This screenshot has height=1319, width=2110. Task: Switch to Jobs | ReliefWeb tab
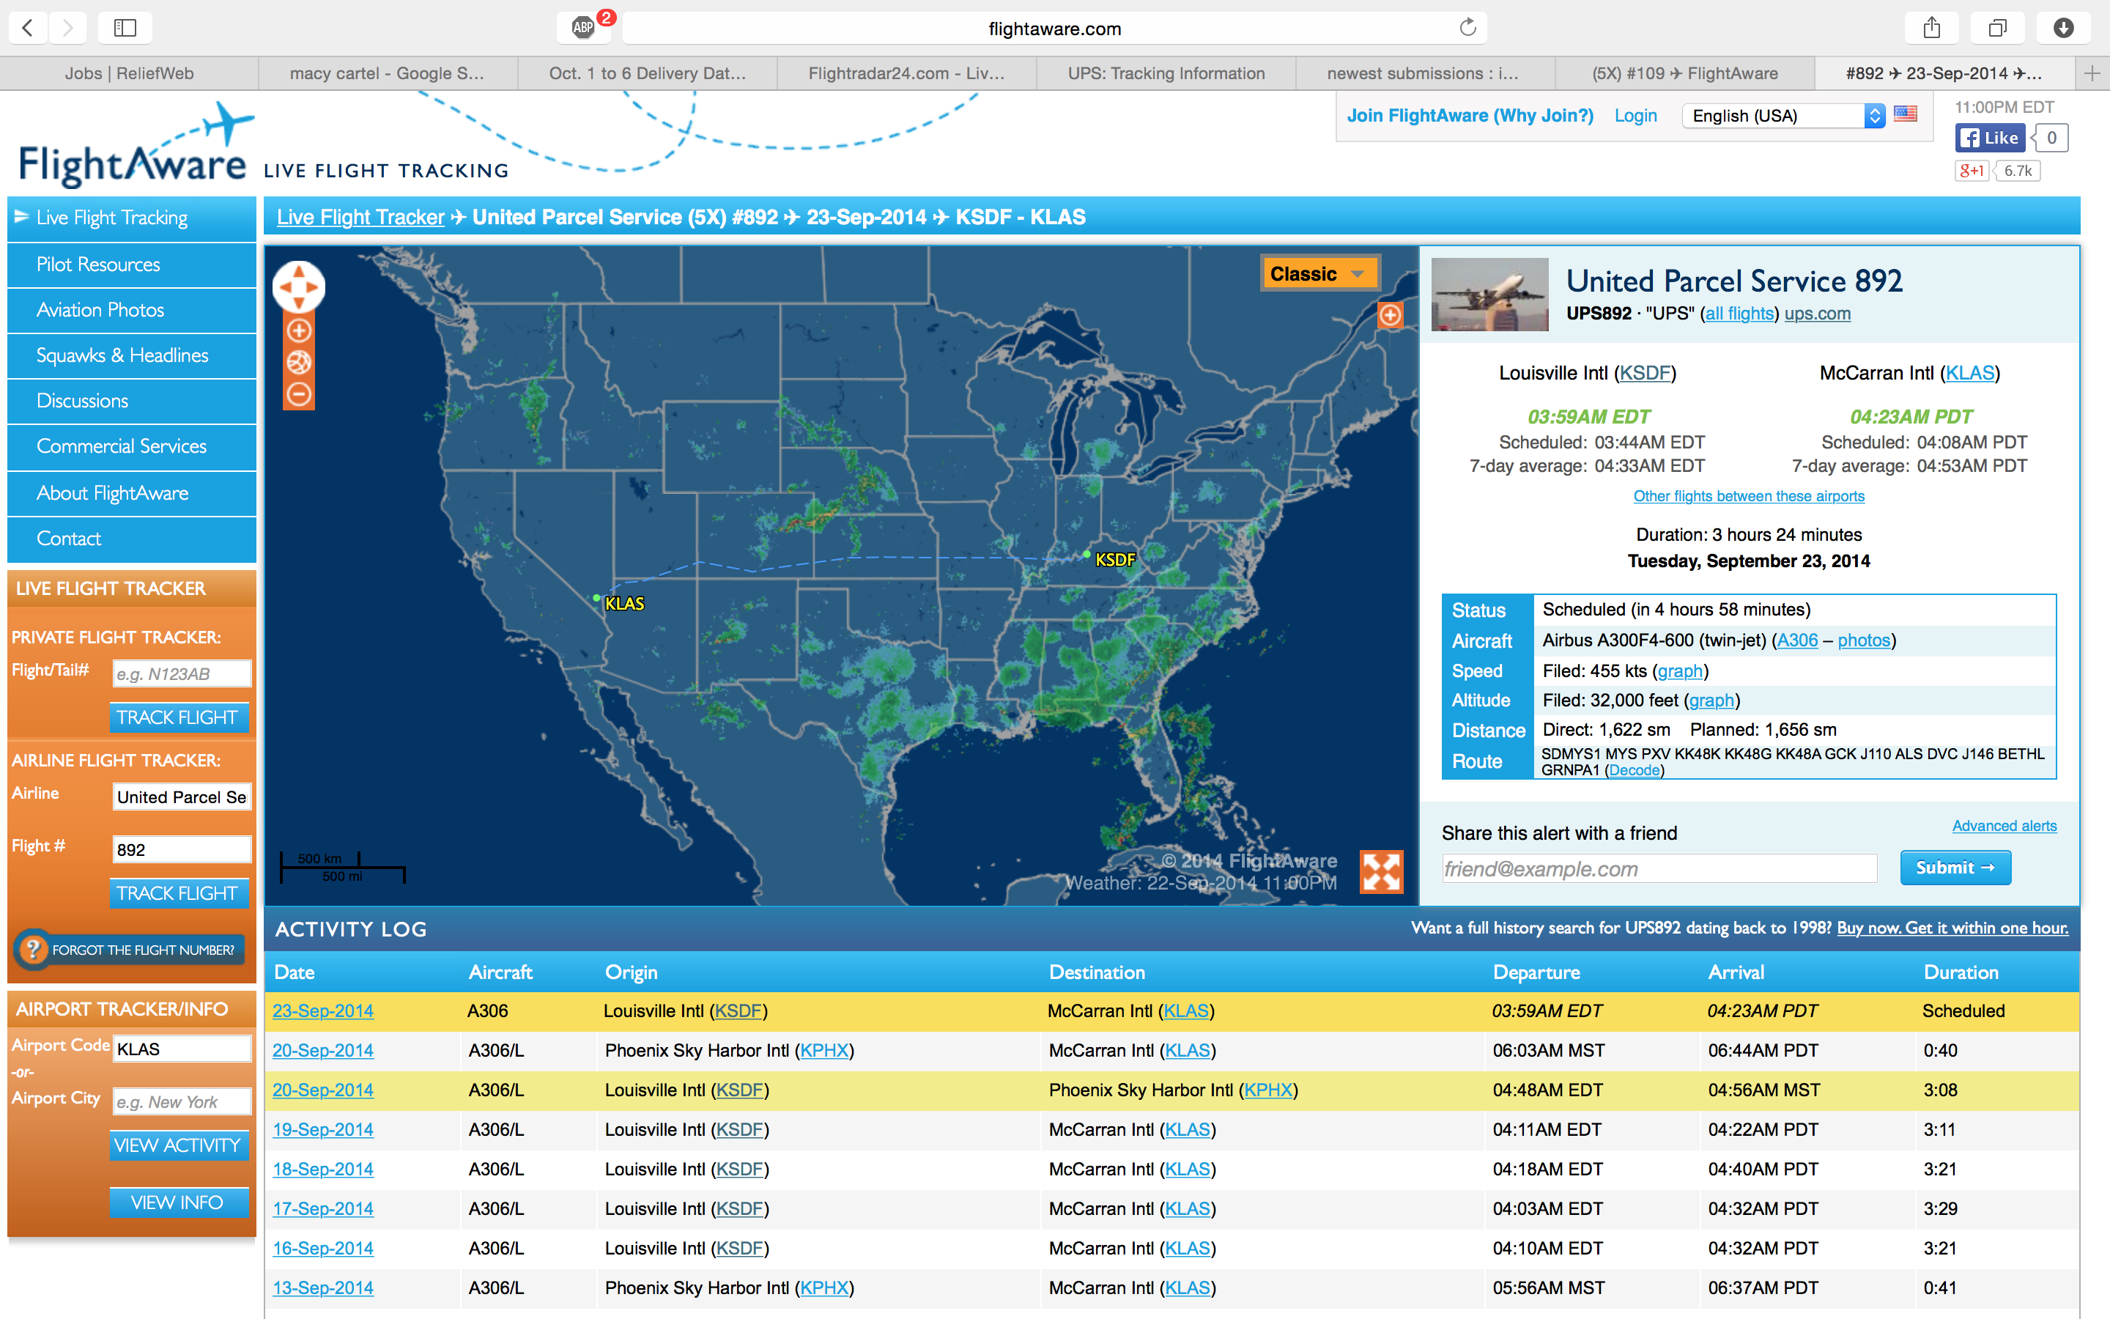(129, 73)
